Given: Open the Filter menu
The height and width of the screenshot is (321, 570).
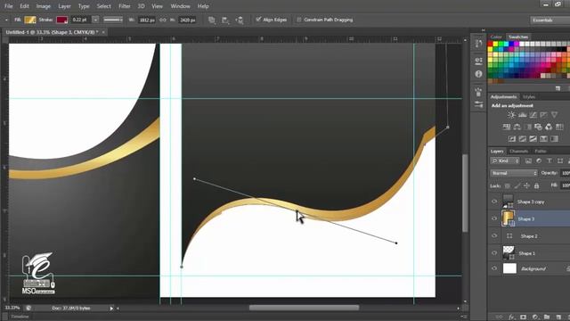Looking at the screenshot, I should (x=125, y=6).
